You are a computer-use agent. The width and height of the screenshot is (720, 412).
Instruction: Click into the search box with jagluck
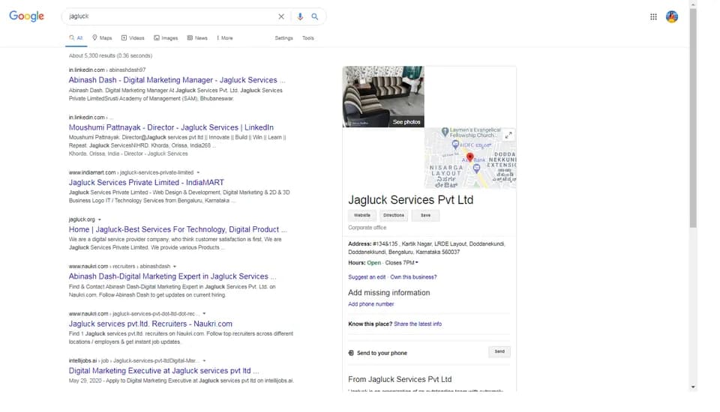coord(170,16)
